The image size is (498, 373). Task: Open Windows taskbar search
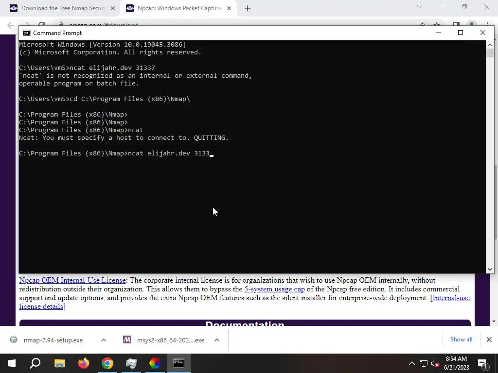[x=35, y=363]
